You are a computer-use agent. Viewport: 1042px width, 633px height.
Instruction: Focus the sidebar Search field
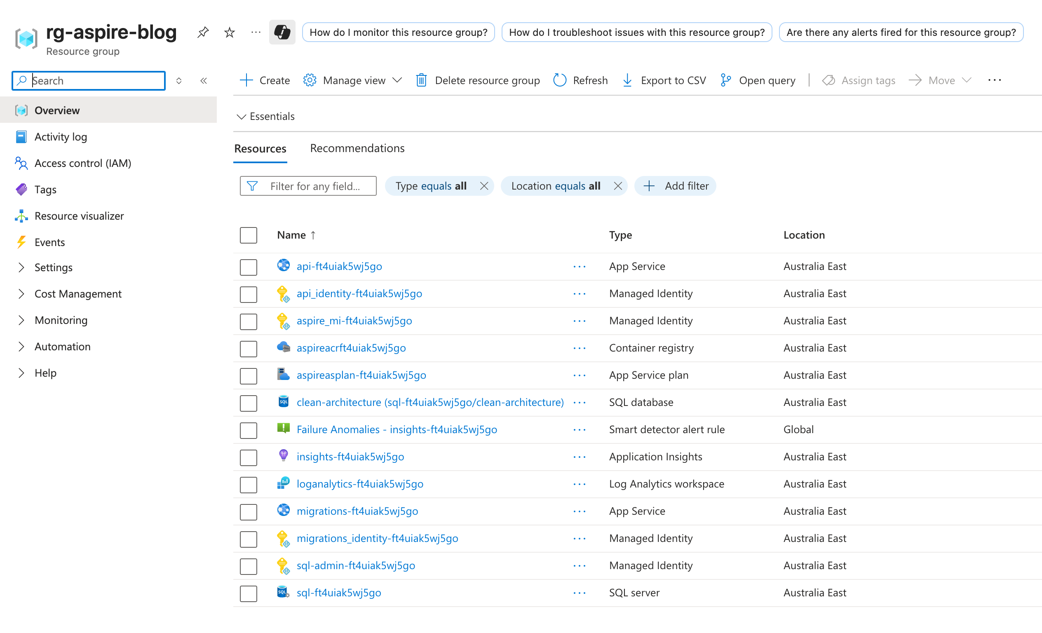point(88,81)
